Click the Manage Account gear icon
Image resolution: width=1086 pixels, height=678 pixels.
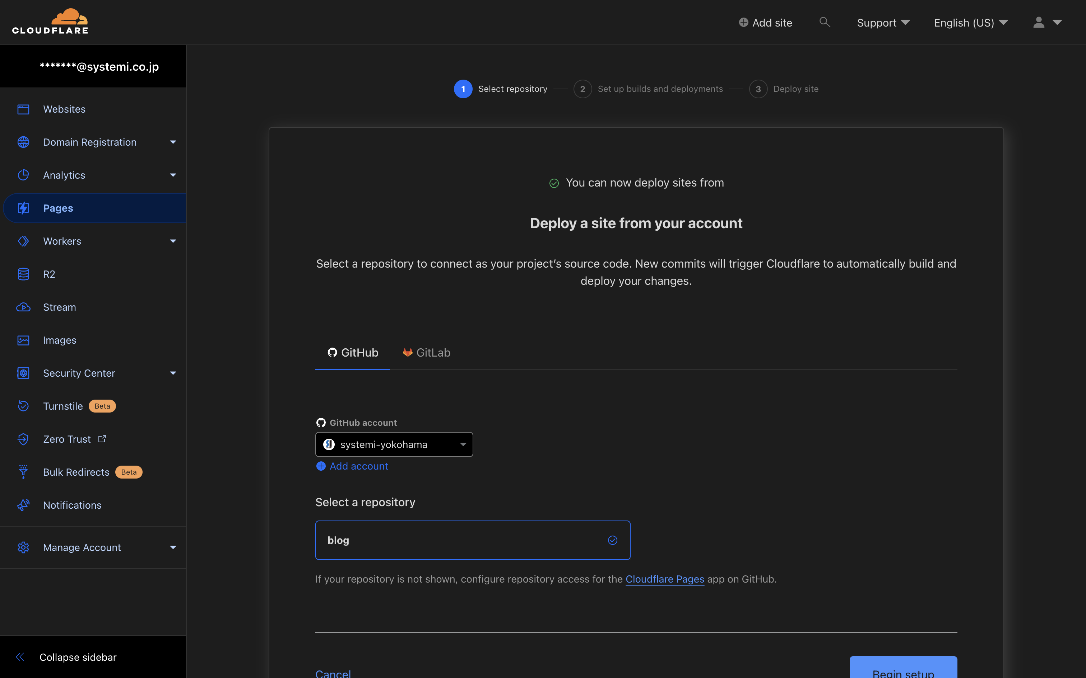[x=23, y=547]
